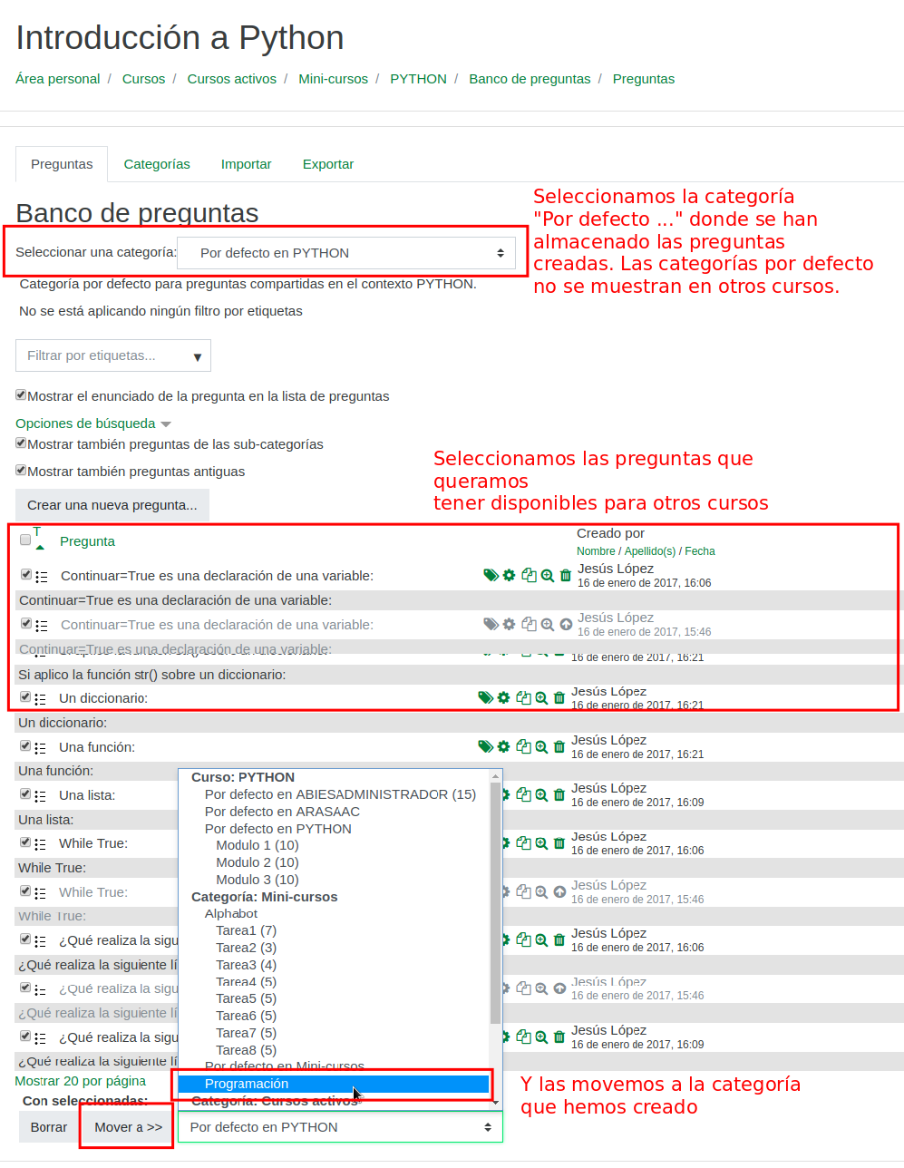Duplicate the 'Una lista' question
The width and height of the screenshot is (904, 1168).
click(x=523, y=794)
